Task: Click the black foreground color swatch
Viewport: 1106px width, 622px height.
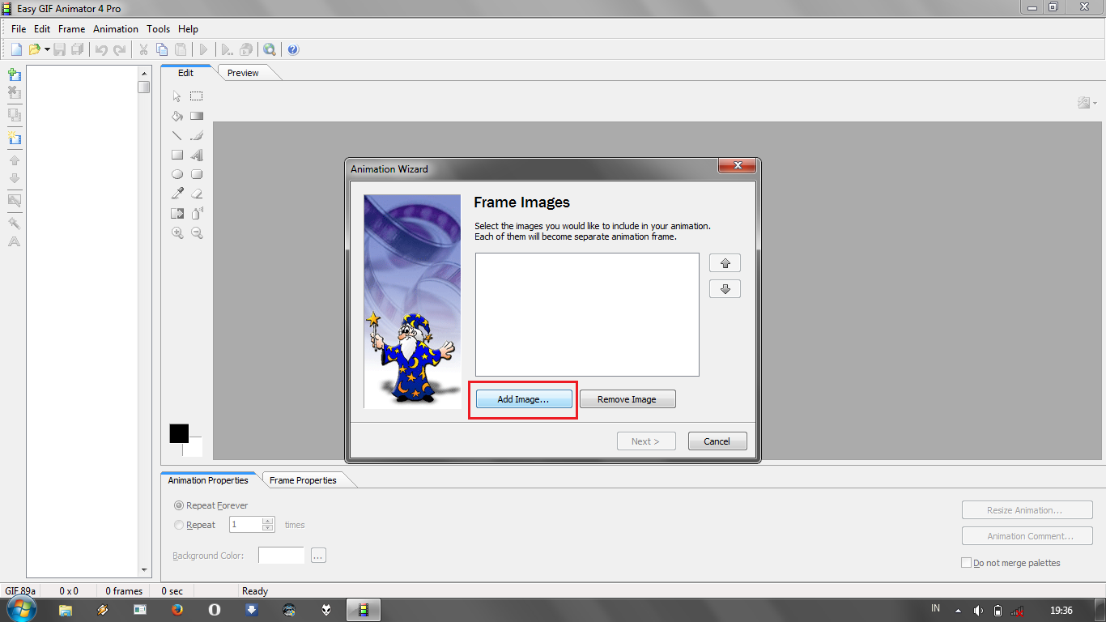Action: (179, 433)
